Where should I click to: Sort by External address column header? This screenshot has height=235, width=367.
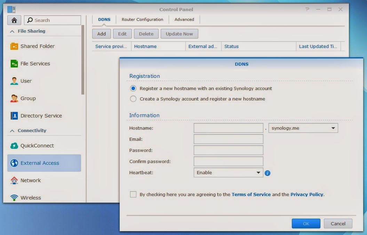pos(204,46)
